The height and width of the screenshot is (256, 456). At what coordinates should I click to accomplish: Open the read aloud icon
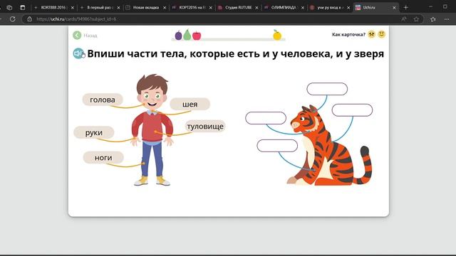pyautogui.click(x=404, y=19)
